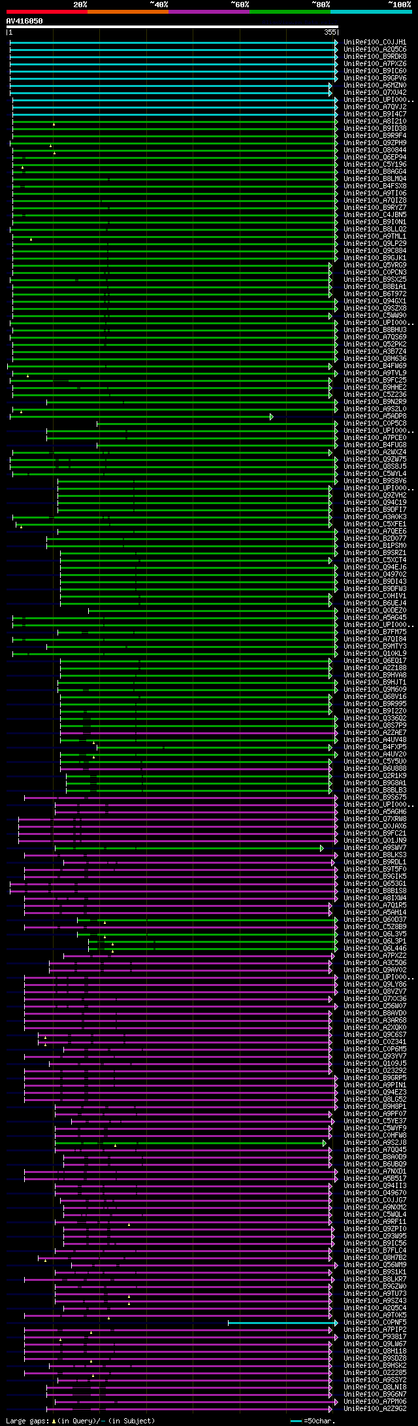Open hit UniRef100_B9GPV6
Viewport: 418px width, 1426px height.
pyautogui.click(x=375, y=78)
